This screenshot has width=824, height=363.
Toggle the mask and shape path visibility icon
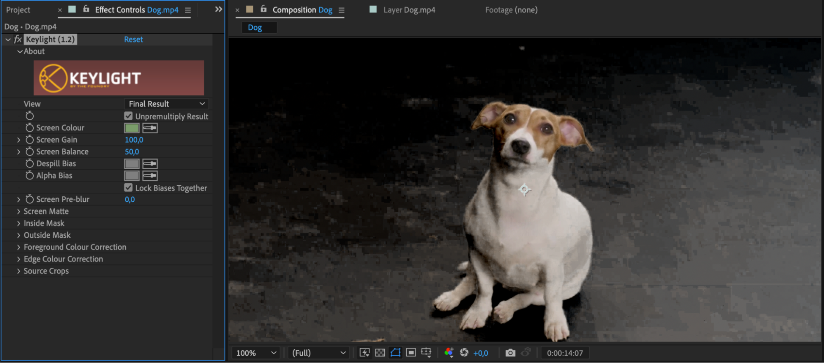tap(395, 353)
